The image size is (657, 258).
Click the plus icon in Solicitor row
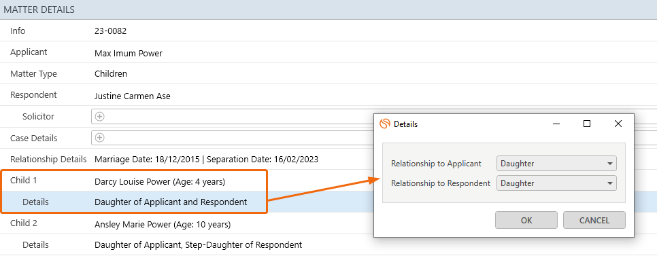[99, 117]
